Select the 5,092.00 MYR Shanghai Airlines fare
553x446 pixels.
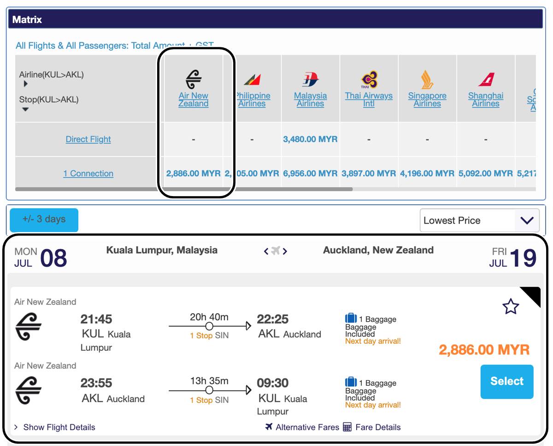[x=486, y=174]
